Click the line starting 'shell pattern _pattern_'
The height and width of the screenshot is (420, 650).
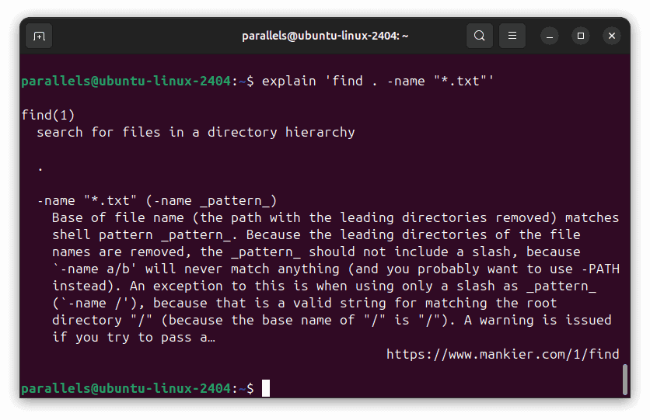316,234
